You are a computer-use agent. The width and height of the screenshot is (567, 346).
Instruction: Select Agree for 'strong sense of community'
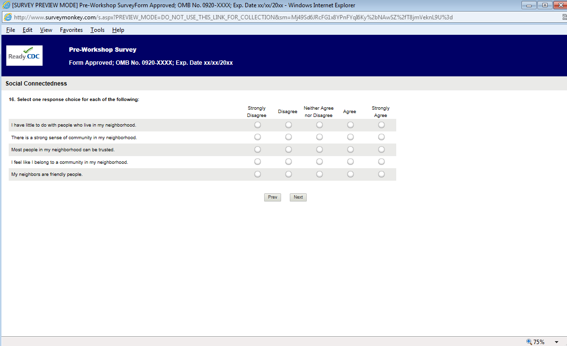pos(350,137)
